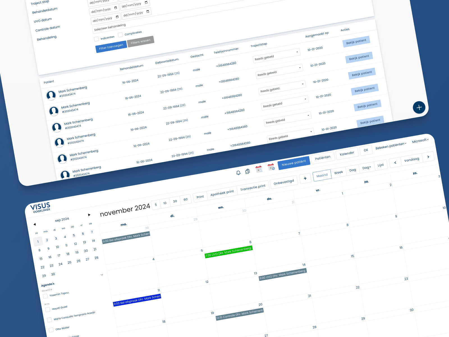This screenshot has height=337, width=449.
Task: Switch to Week view
Action: coord(338,172)
